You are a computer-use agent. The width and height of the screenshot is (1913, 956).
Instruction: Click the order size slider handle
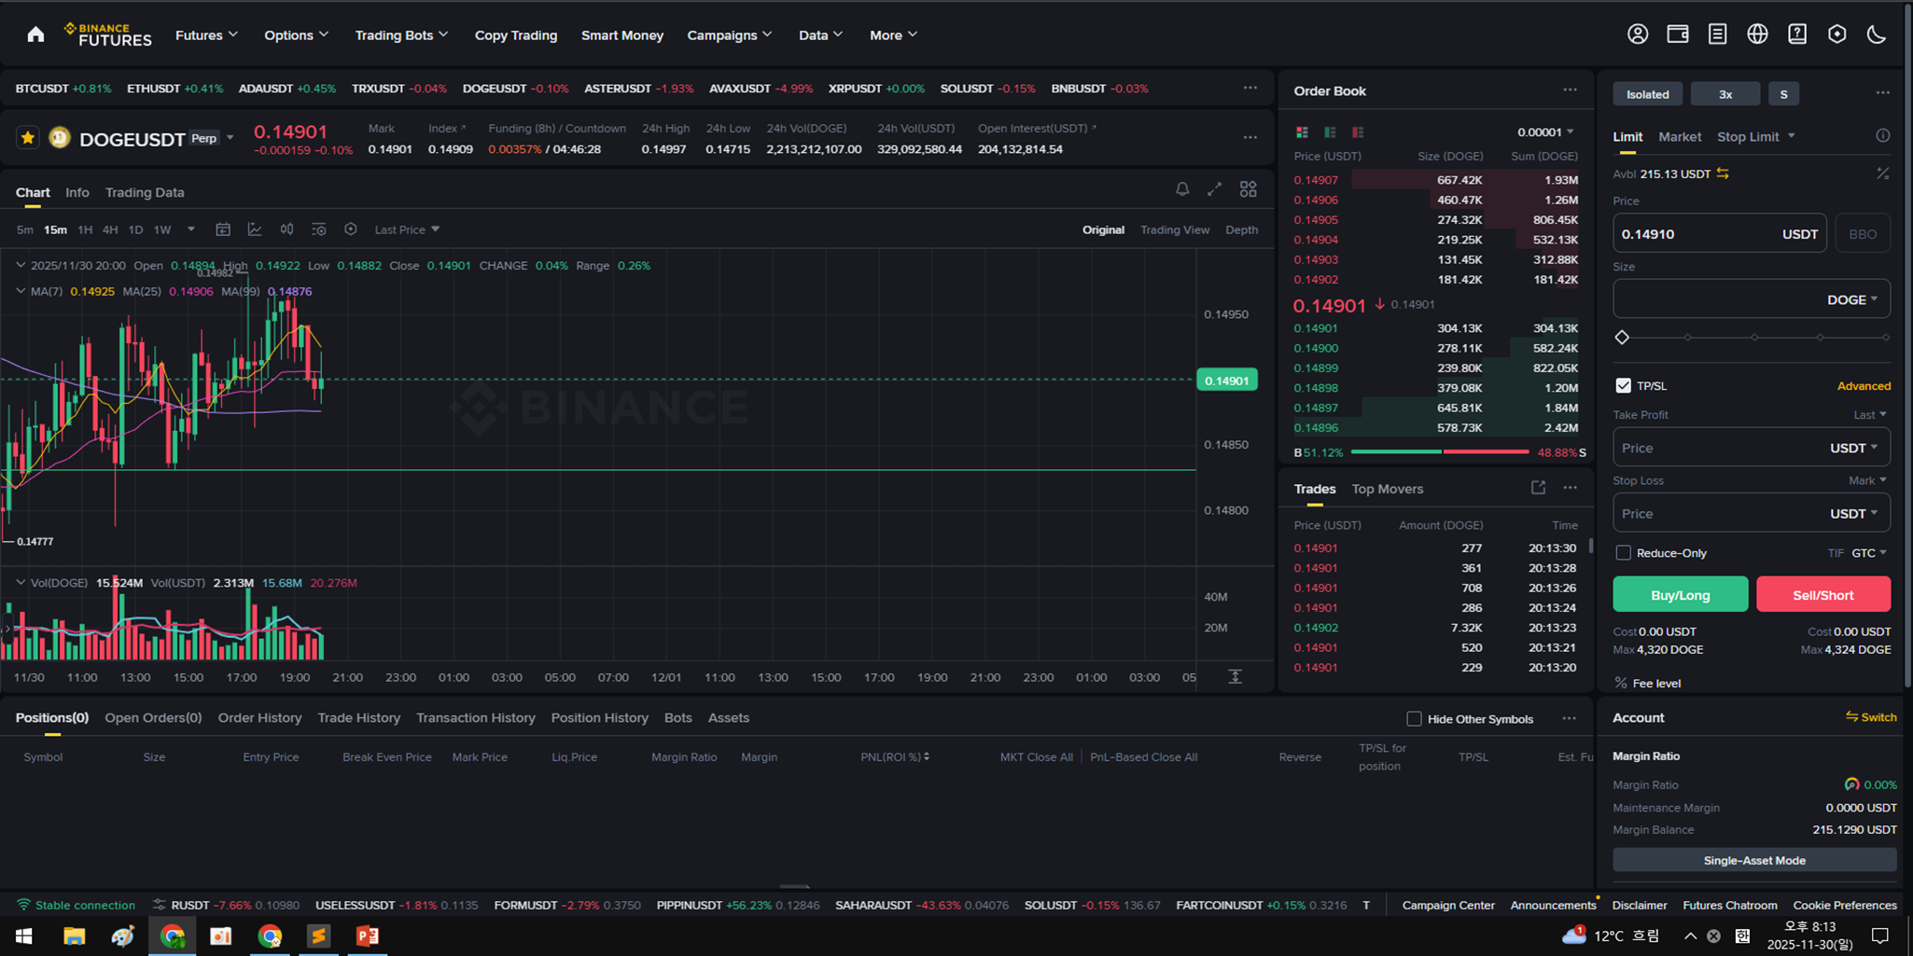pos(1622,338)
